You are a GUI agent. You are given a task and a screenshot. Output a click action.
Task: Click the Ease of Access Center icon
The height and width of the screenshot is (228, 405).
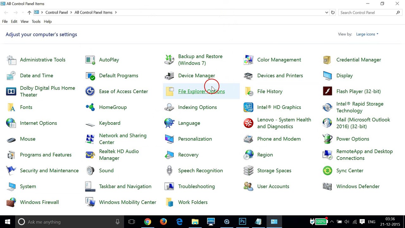(x=90, y=92)
